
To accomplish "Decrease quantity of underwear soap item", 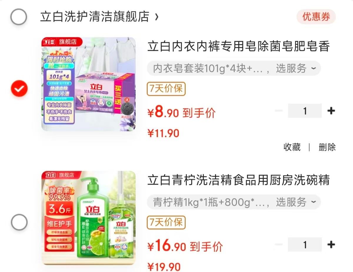I will coord(279,111).
